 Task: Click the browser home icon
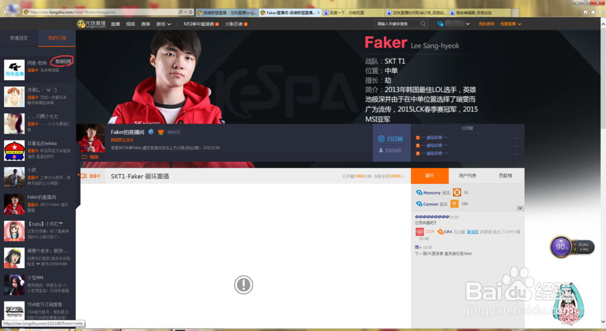585,12
